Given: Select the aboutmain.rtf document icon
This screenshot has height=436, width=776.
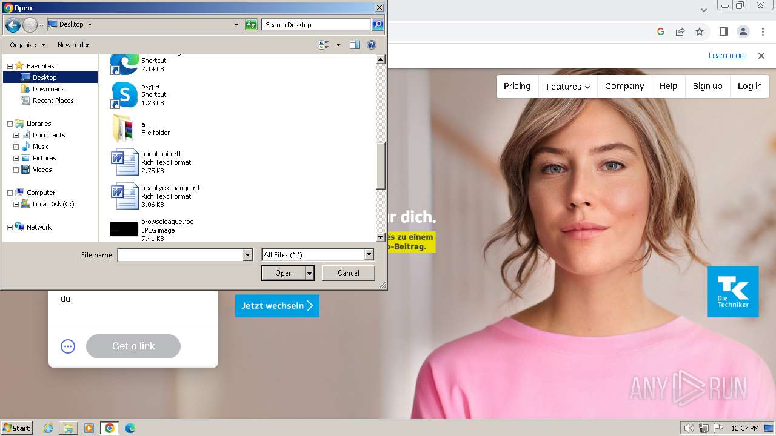Looking at the screenshot, I should point(124,162).
